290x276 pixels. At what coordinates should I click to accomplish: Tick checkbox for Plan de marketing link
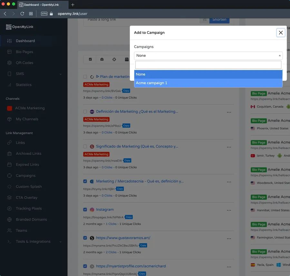85,77
